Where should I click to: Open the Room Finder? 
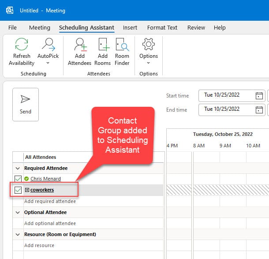point(122,45)
